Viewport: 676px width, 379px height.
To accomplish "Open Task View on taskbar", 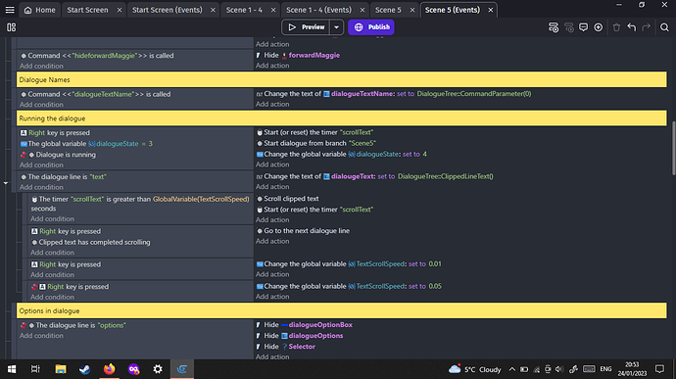I will tap(35, 369).
